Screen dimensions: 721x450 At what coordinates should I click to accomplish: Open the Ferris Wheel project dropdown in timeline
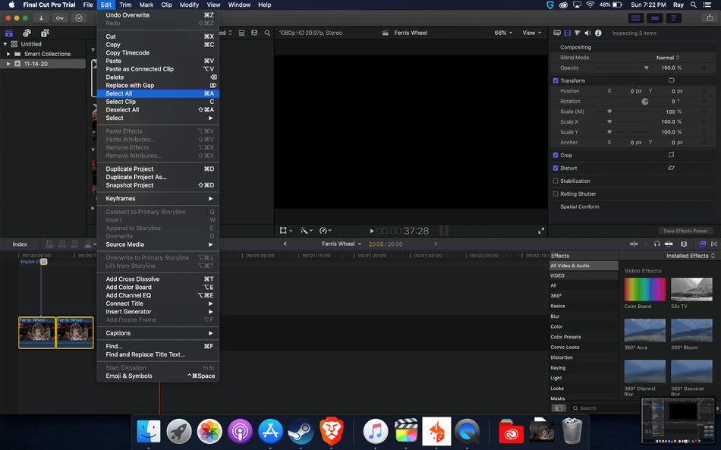click(342, 244)
